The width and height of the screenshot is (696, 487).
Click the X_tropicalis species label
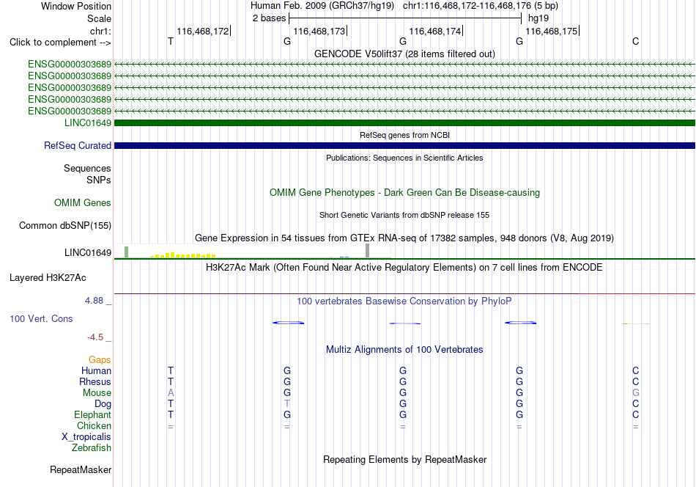point(86,437)
